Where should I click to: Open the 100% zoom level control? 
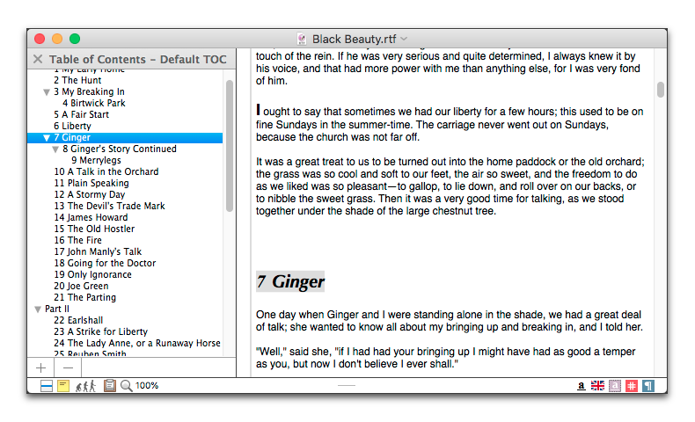(147, 386)
